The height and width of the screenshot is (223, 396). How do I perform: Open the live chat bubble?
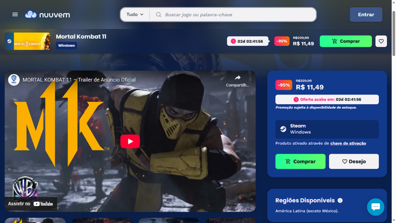point(375,207)
